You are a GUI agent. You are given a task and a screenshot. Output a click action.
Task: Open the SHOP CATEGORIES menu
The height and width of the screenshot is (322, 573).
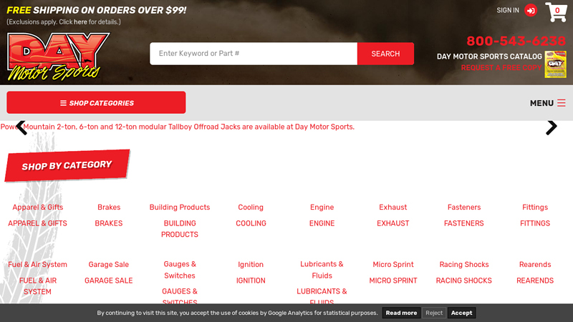pyautogui.click(x=96, y=102)
